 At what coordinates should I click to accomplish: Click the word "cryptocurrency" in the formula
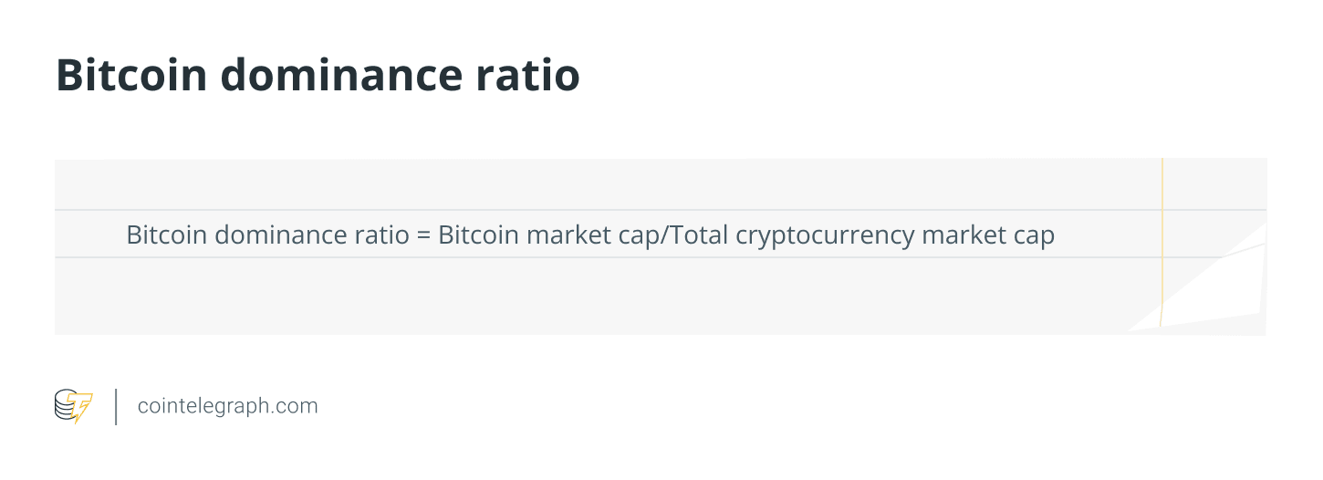pos(825,236)
